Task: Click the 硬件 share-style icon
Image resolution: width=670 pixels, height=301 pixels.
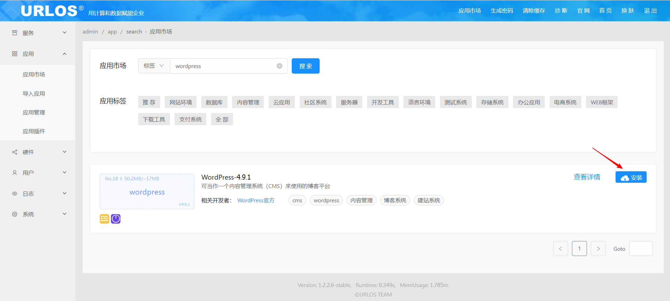Action: 15,152
